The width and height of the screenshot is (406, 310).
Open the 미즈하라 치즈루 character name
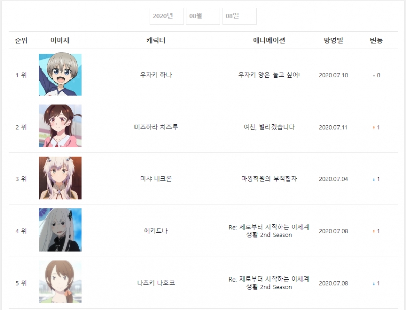[x=156, y=127]
